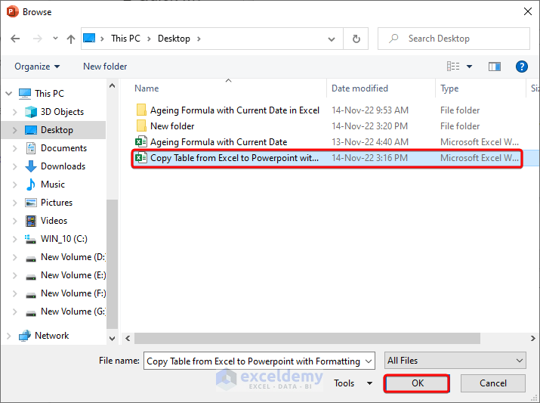Confirm selection with OK button
The width and height of the screenshot is (540, 403).
click(417, 383)
